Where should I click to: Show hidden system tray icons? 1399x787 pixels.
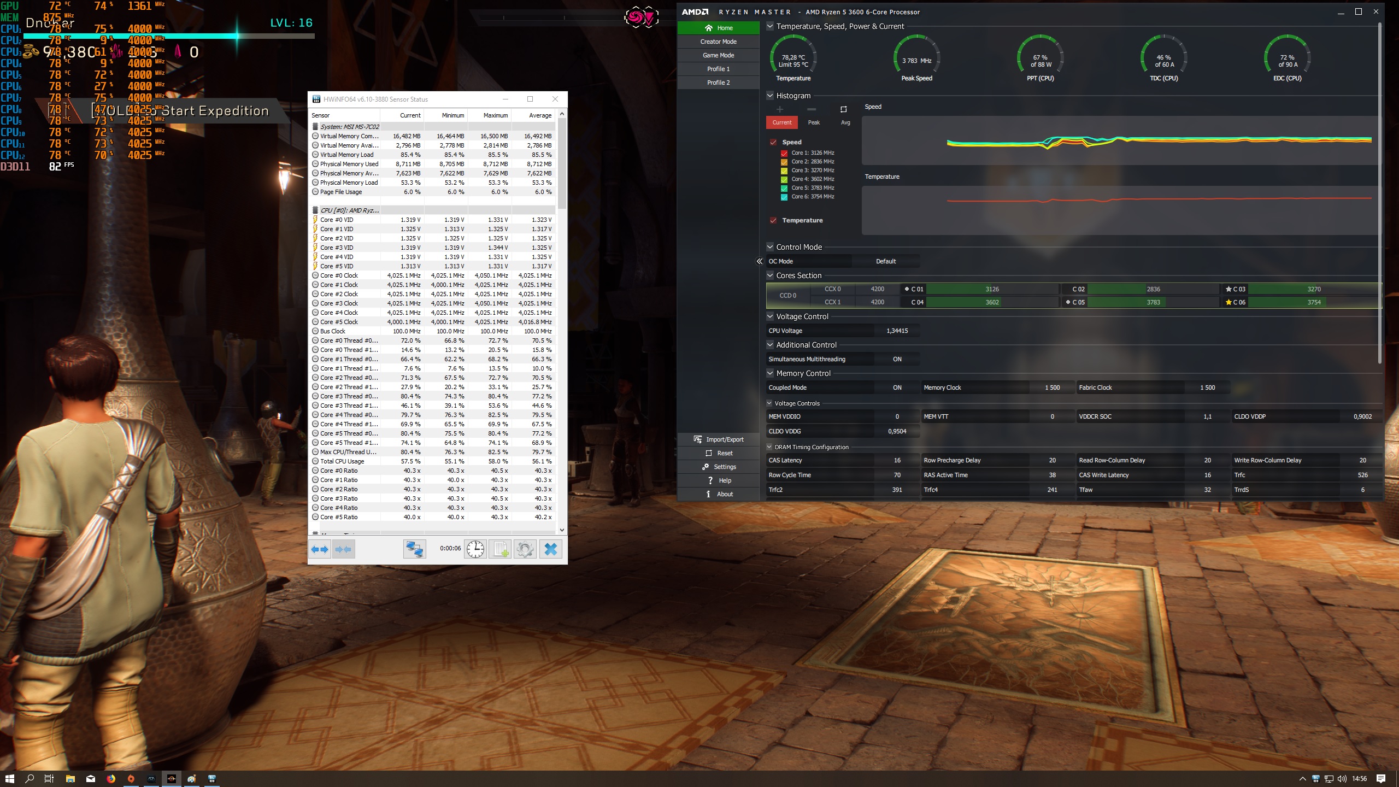[x=1303, y=779]
